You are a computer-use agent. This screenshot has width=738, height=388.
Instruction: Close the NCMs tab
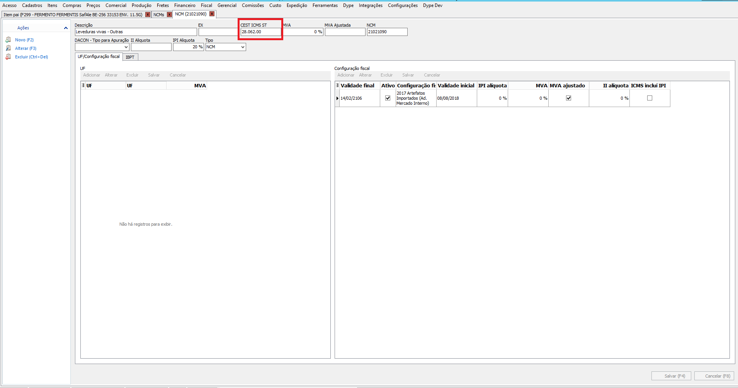(169, 15)
